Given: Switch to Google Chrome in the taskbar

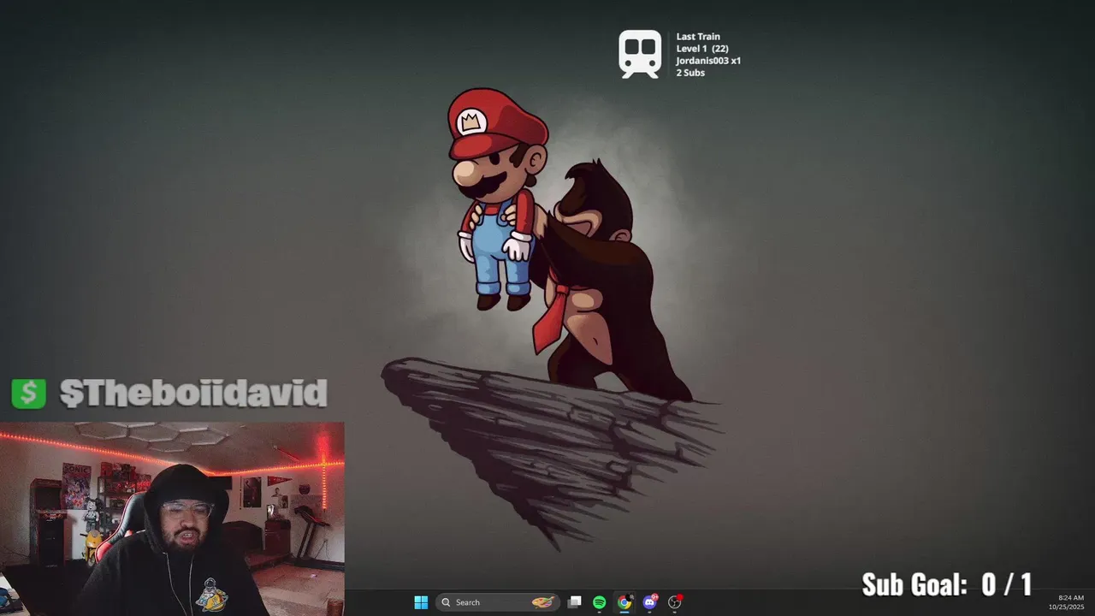Looking at the screenshot, I should [624, 602].
